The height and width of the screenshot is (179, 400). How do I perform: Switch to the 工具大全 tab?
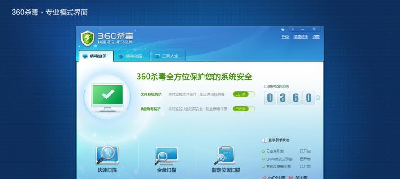pyautogui.click(x=168, y=56)
